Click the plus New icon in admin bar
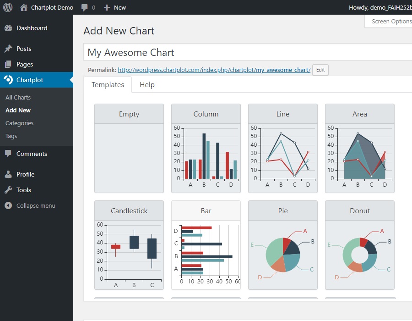 pos(107,8)
